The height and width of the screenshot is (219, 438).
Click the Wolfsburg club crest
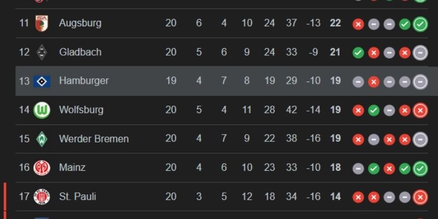pyautogui.click(x=42, y=110)
